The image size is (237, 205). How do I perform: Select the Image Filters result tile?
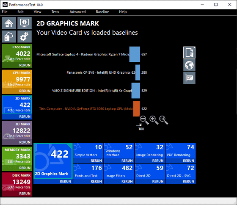point(119,172)
